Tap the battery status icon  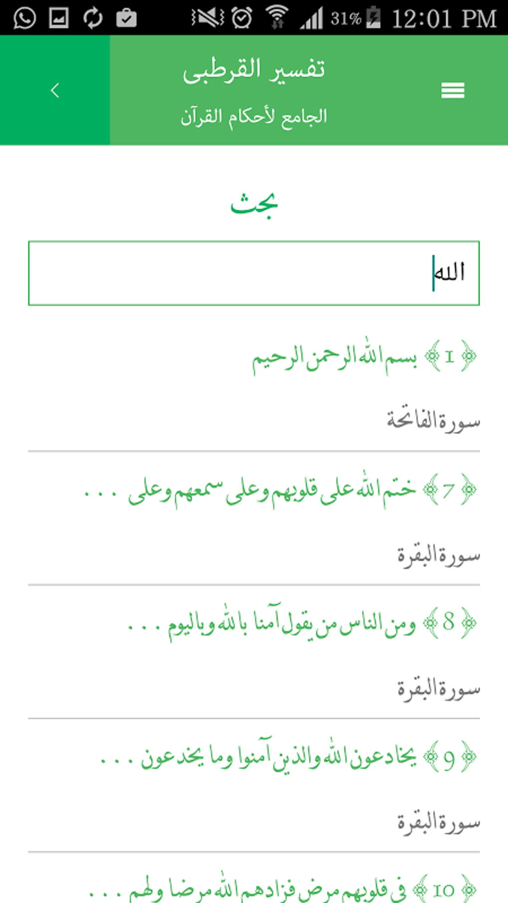(x=373, y=18)
